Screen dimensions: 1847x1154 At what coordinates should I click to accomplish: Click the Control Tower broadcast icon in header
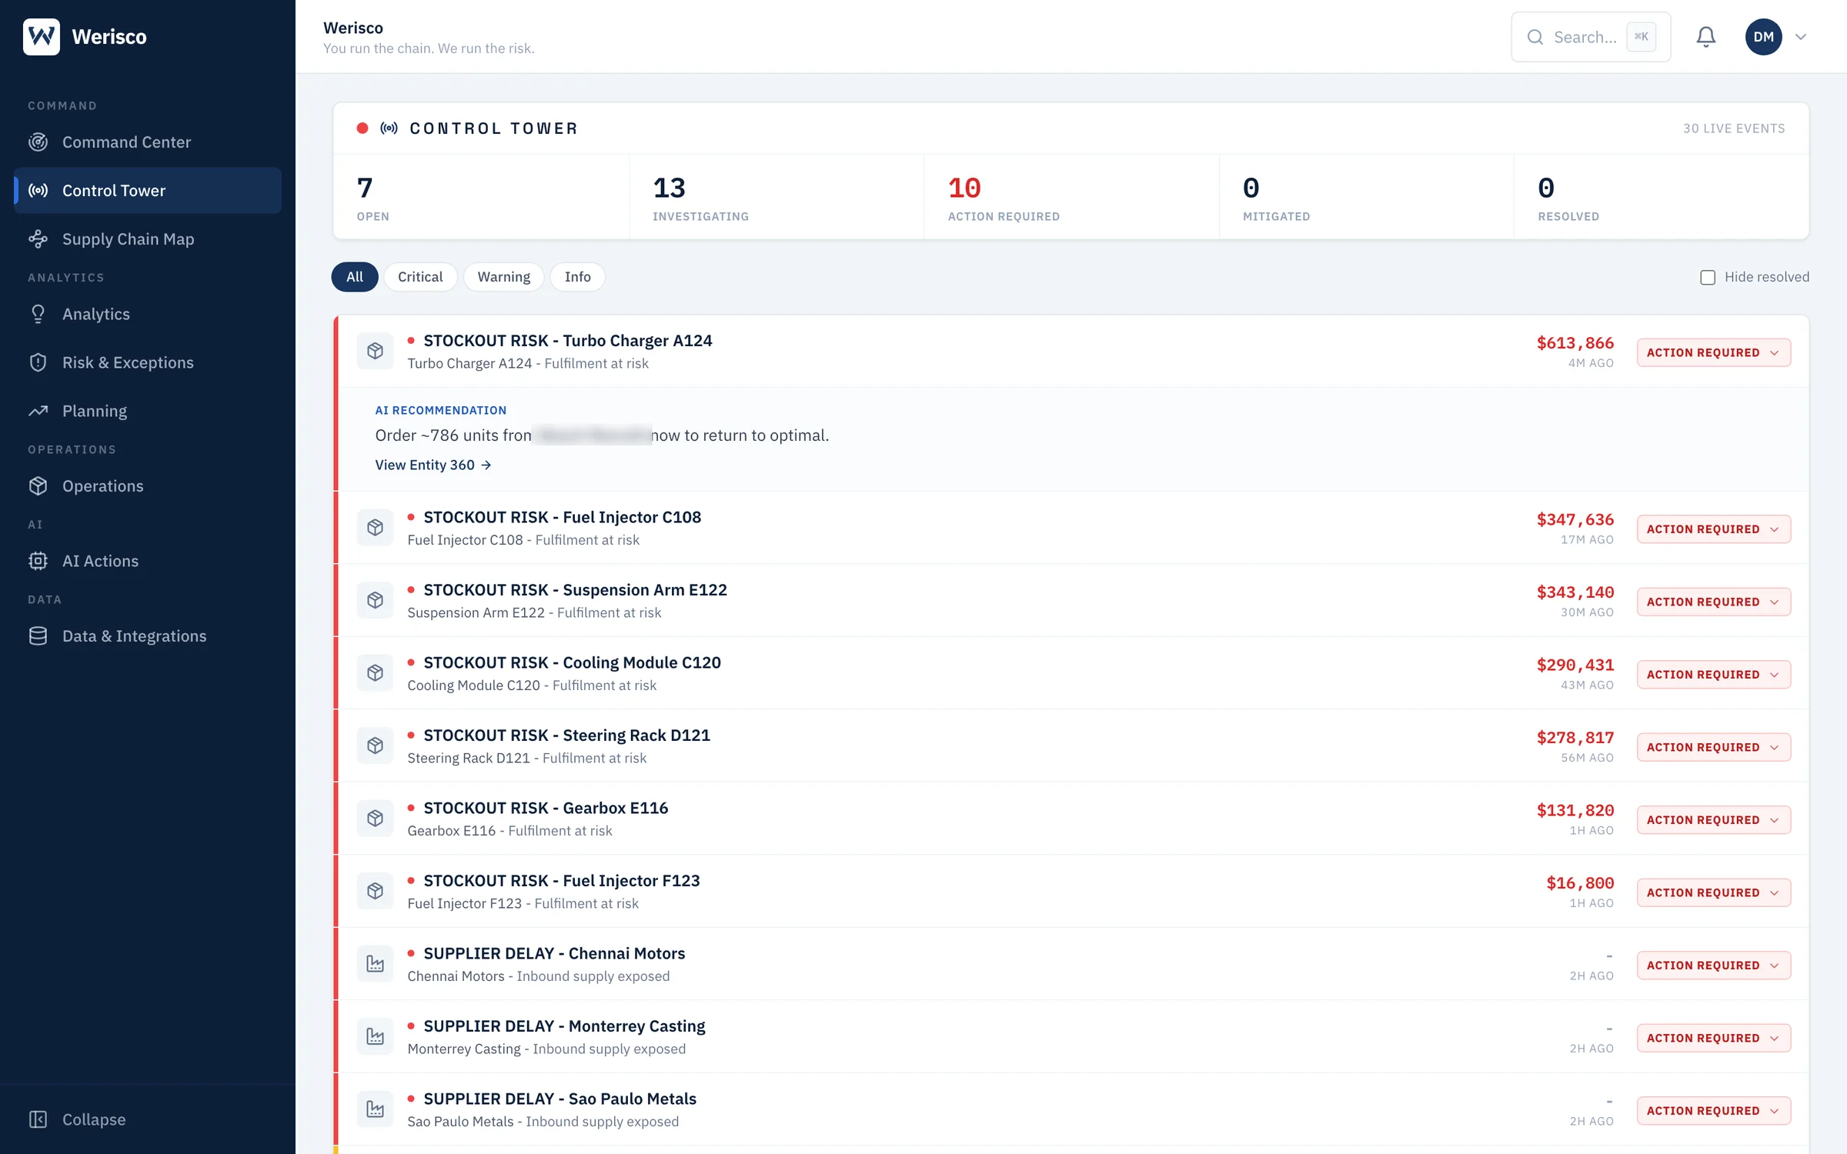click(389, 128)
